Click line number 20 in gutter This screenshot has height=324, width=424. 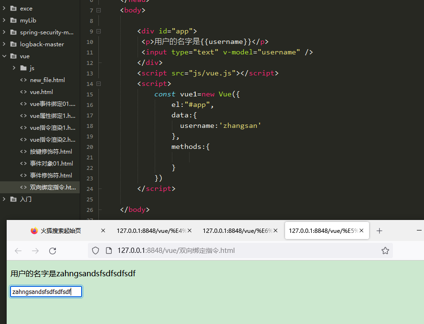click(90, 147)
